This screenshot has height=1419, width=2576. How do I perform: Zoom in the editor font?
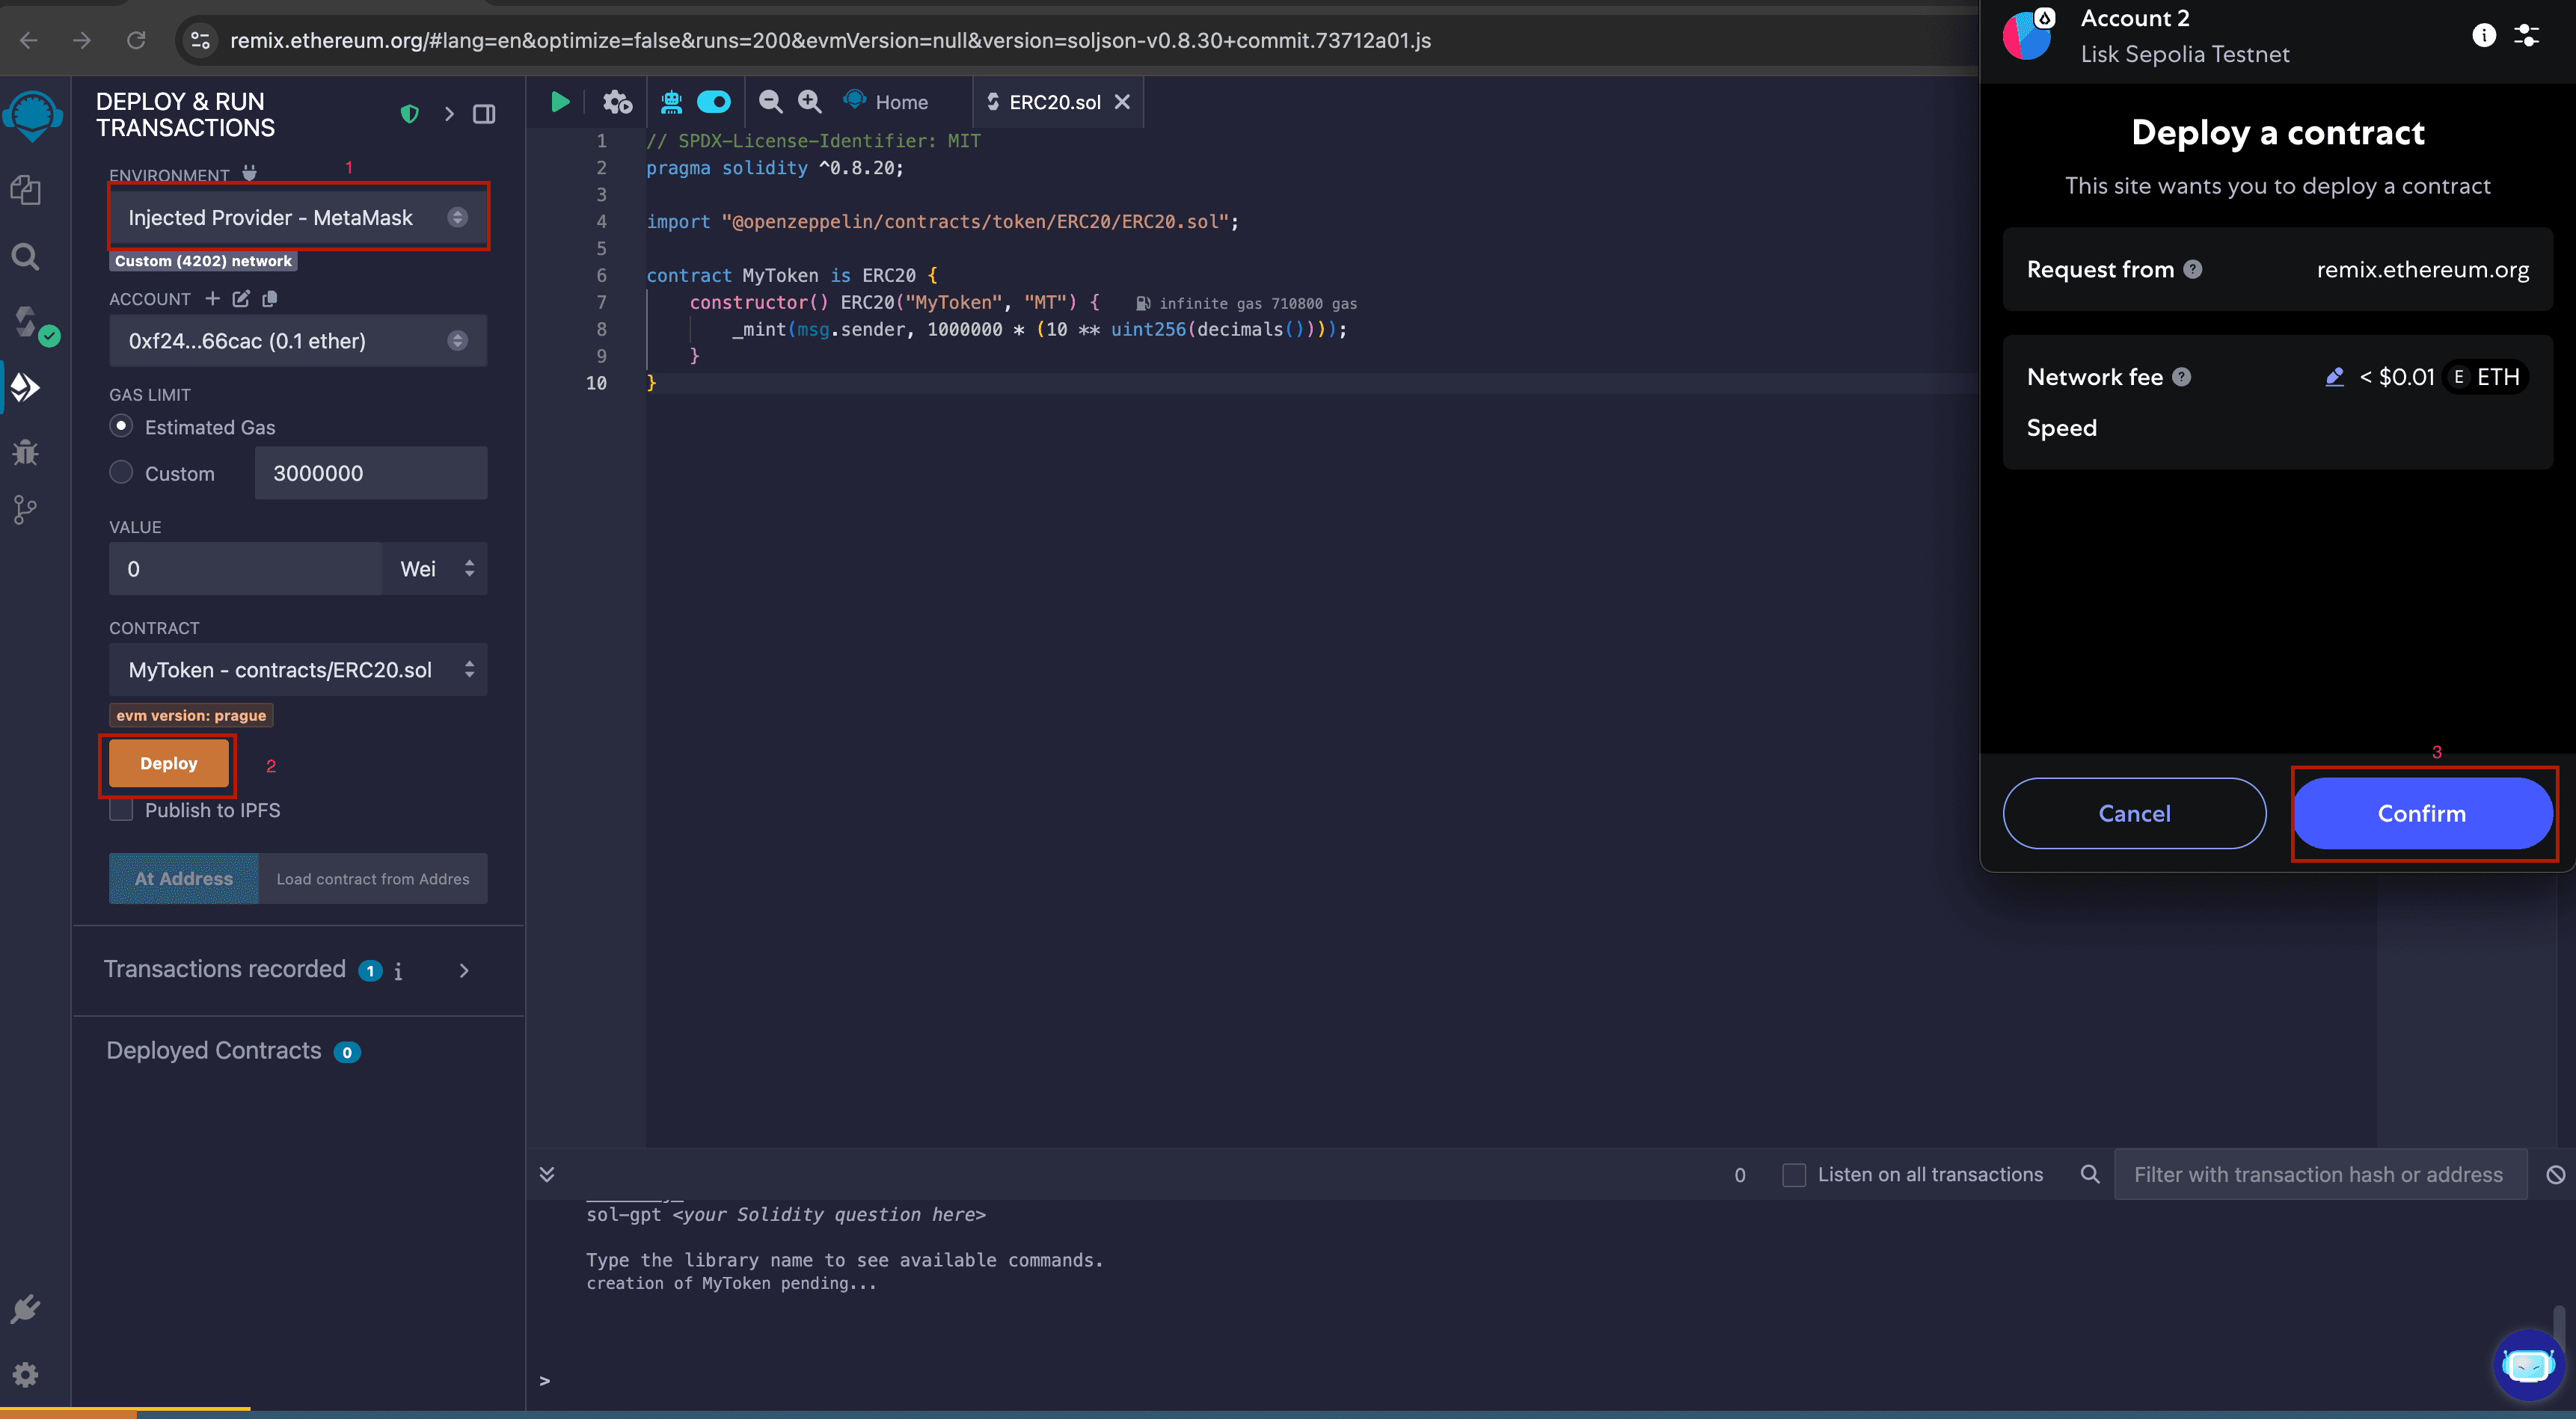[809, 102]
